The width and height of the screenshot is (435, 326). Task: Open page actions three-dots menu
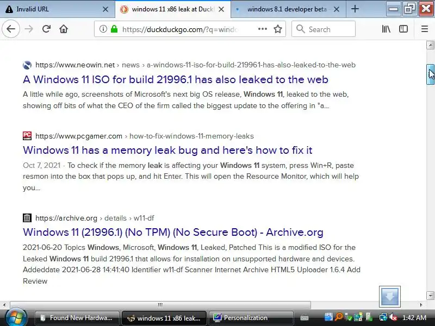point(263,29)
